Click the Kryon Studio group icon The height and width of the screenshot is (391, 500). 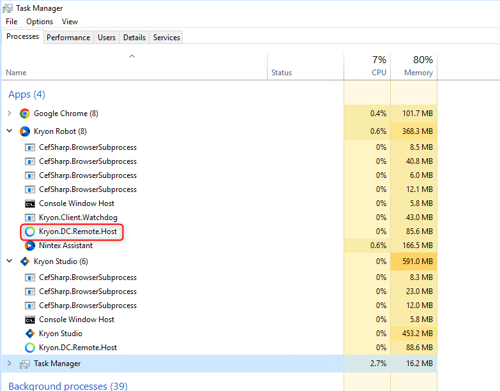tap(25, 262)
